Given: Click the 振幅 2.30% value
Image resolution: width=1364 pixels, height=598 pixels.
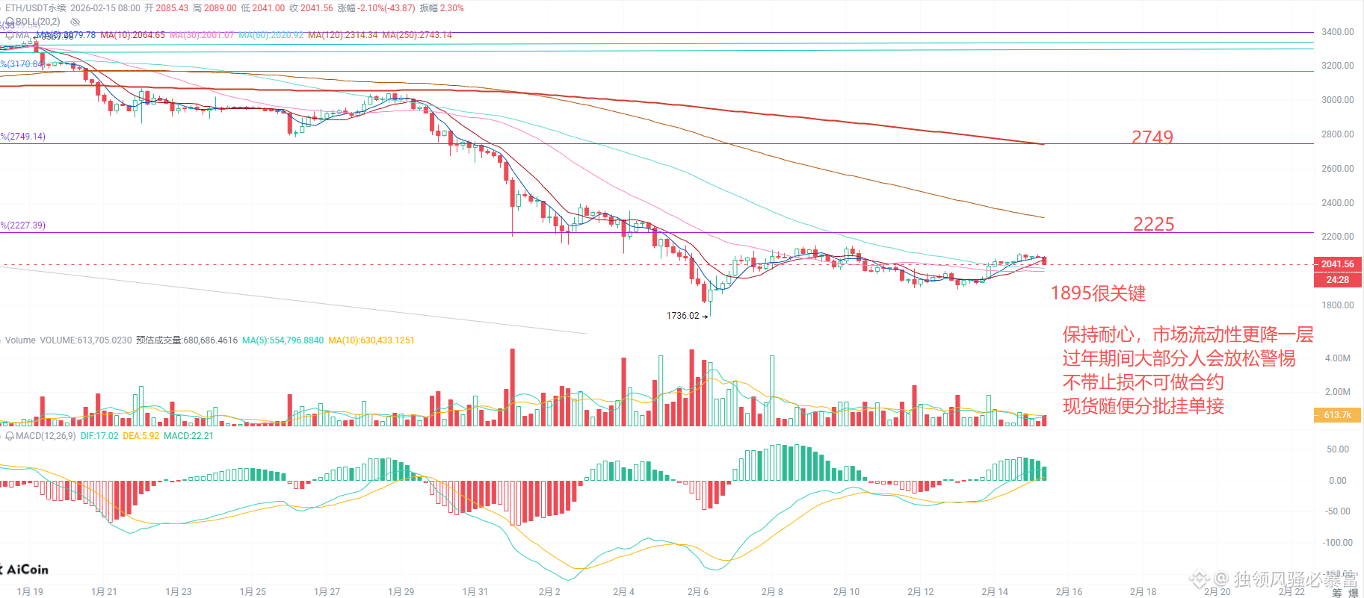Looking at the screenshot, I should point(442,8).
